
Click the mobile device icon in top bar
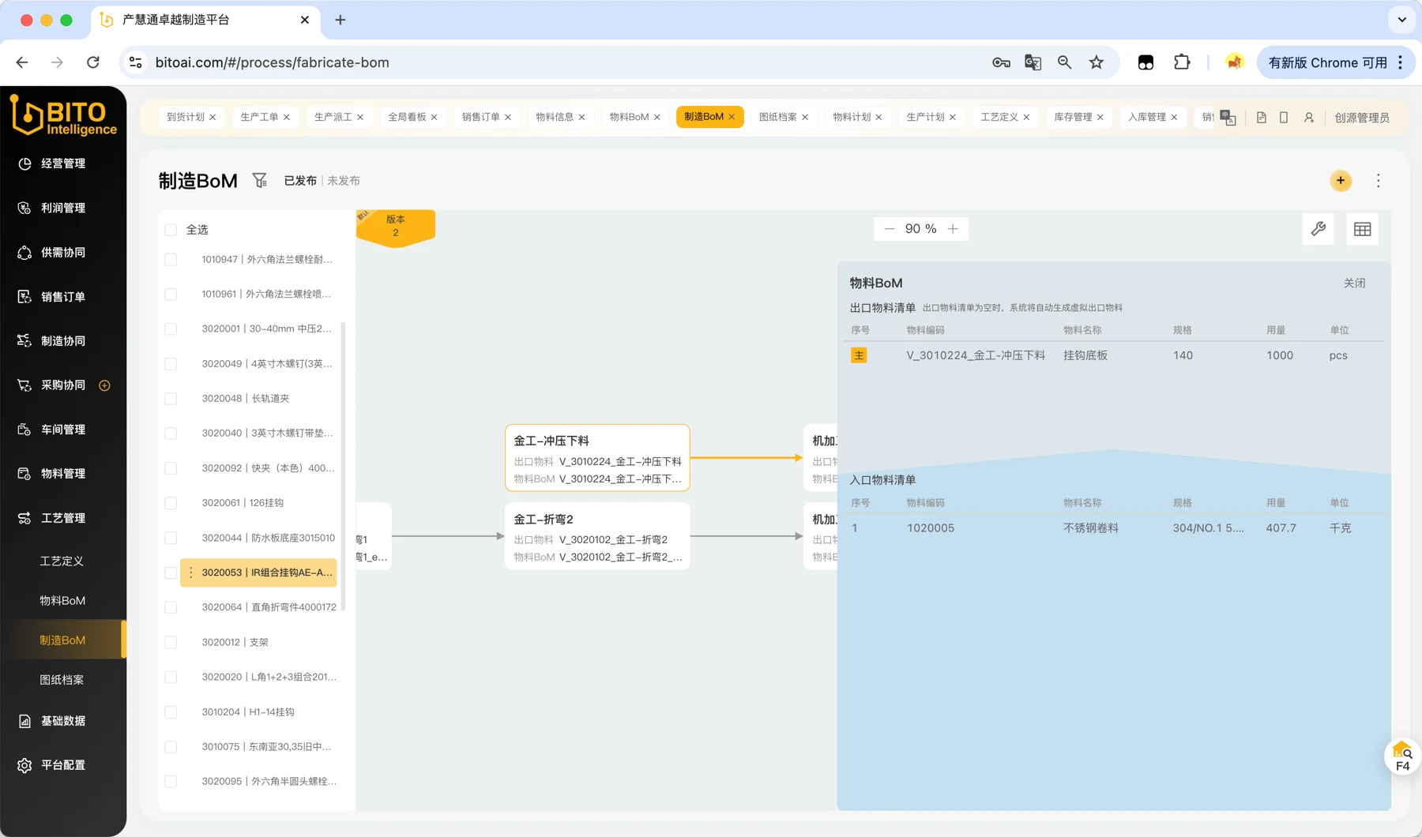(x=1284, y=118)
